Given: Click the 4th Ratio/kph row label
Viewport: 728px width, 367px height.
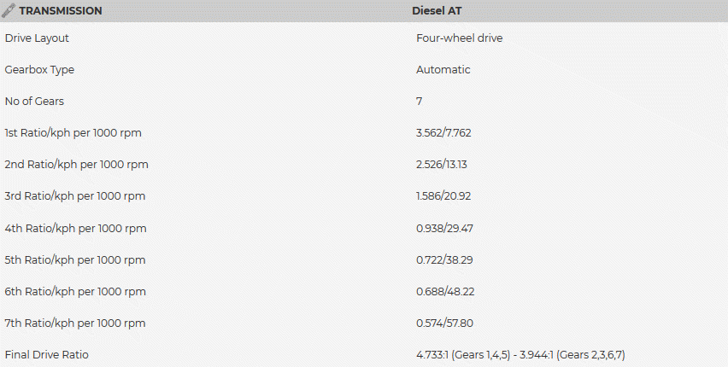Looking at the screenshot, I should (75, 228).
